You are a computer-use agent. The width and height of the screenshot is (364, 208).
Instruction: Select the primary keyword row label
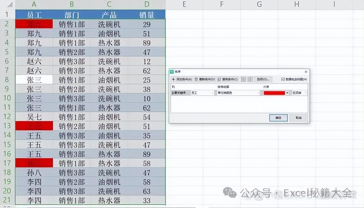click(180, 93)
